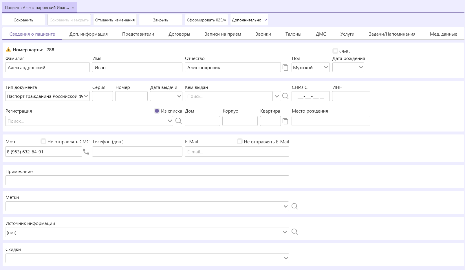Enable Не отправлять СМС checkbox
The height and width of the screenshot is (270, 465).
click(x=43, y=141)
